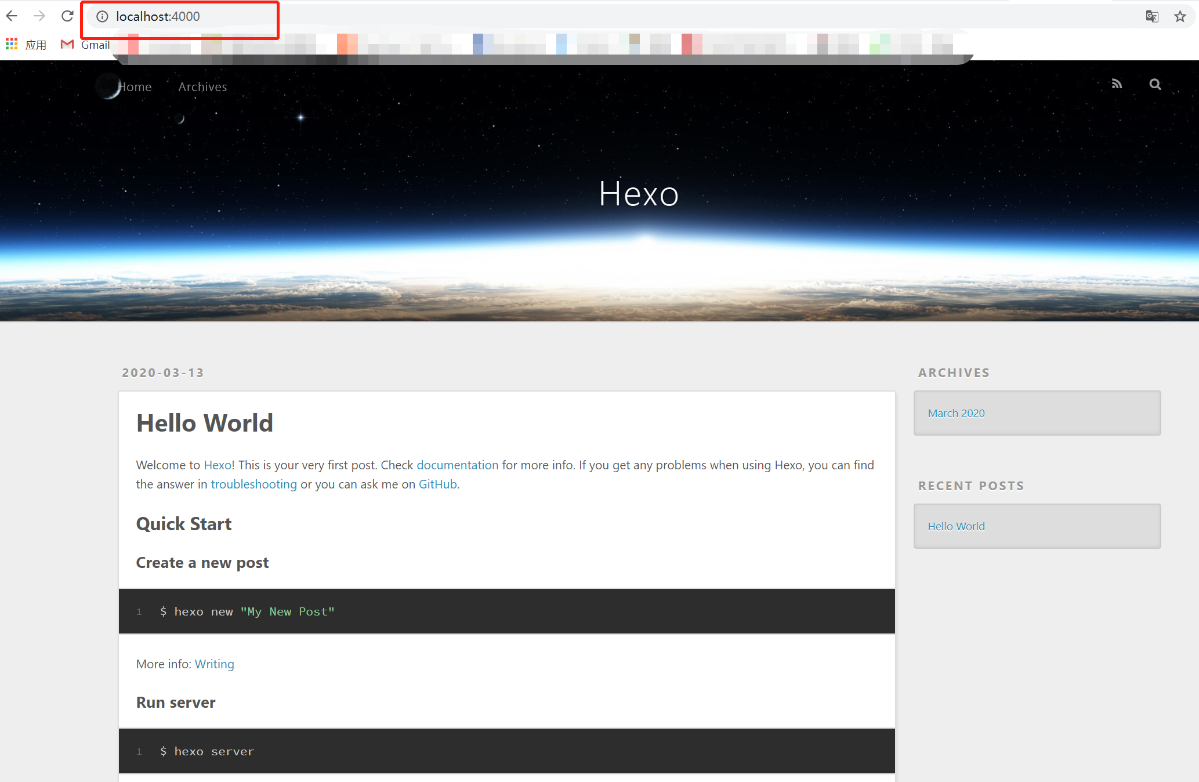Open the apps grid shortcut
Image resolution: width=1199 pixels, height=782 pixels.
coord(12,45)
